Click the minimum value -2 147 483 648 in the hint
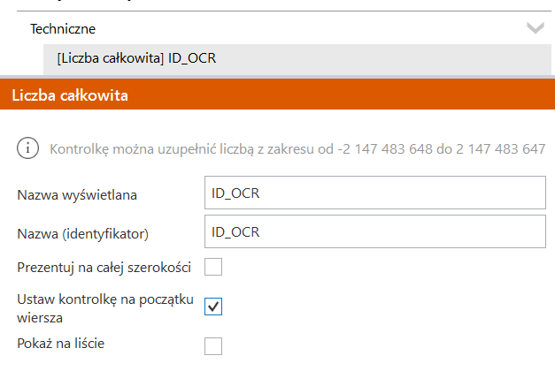This screenshot has height=371, width=555. pyautogui.click(x=397, y=149)
